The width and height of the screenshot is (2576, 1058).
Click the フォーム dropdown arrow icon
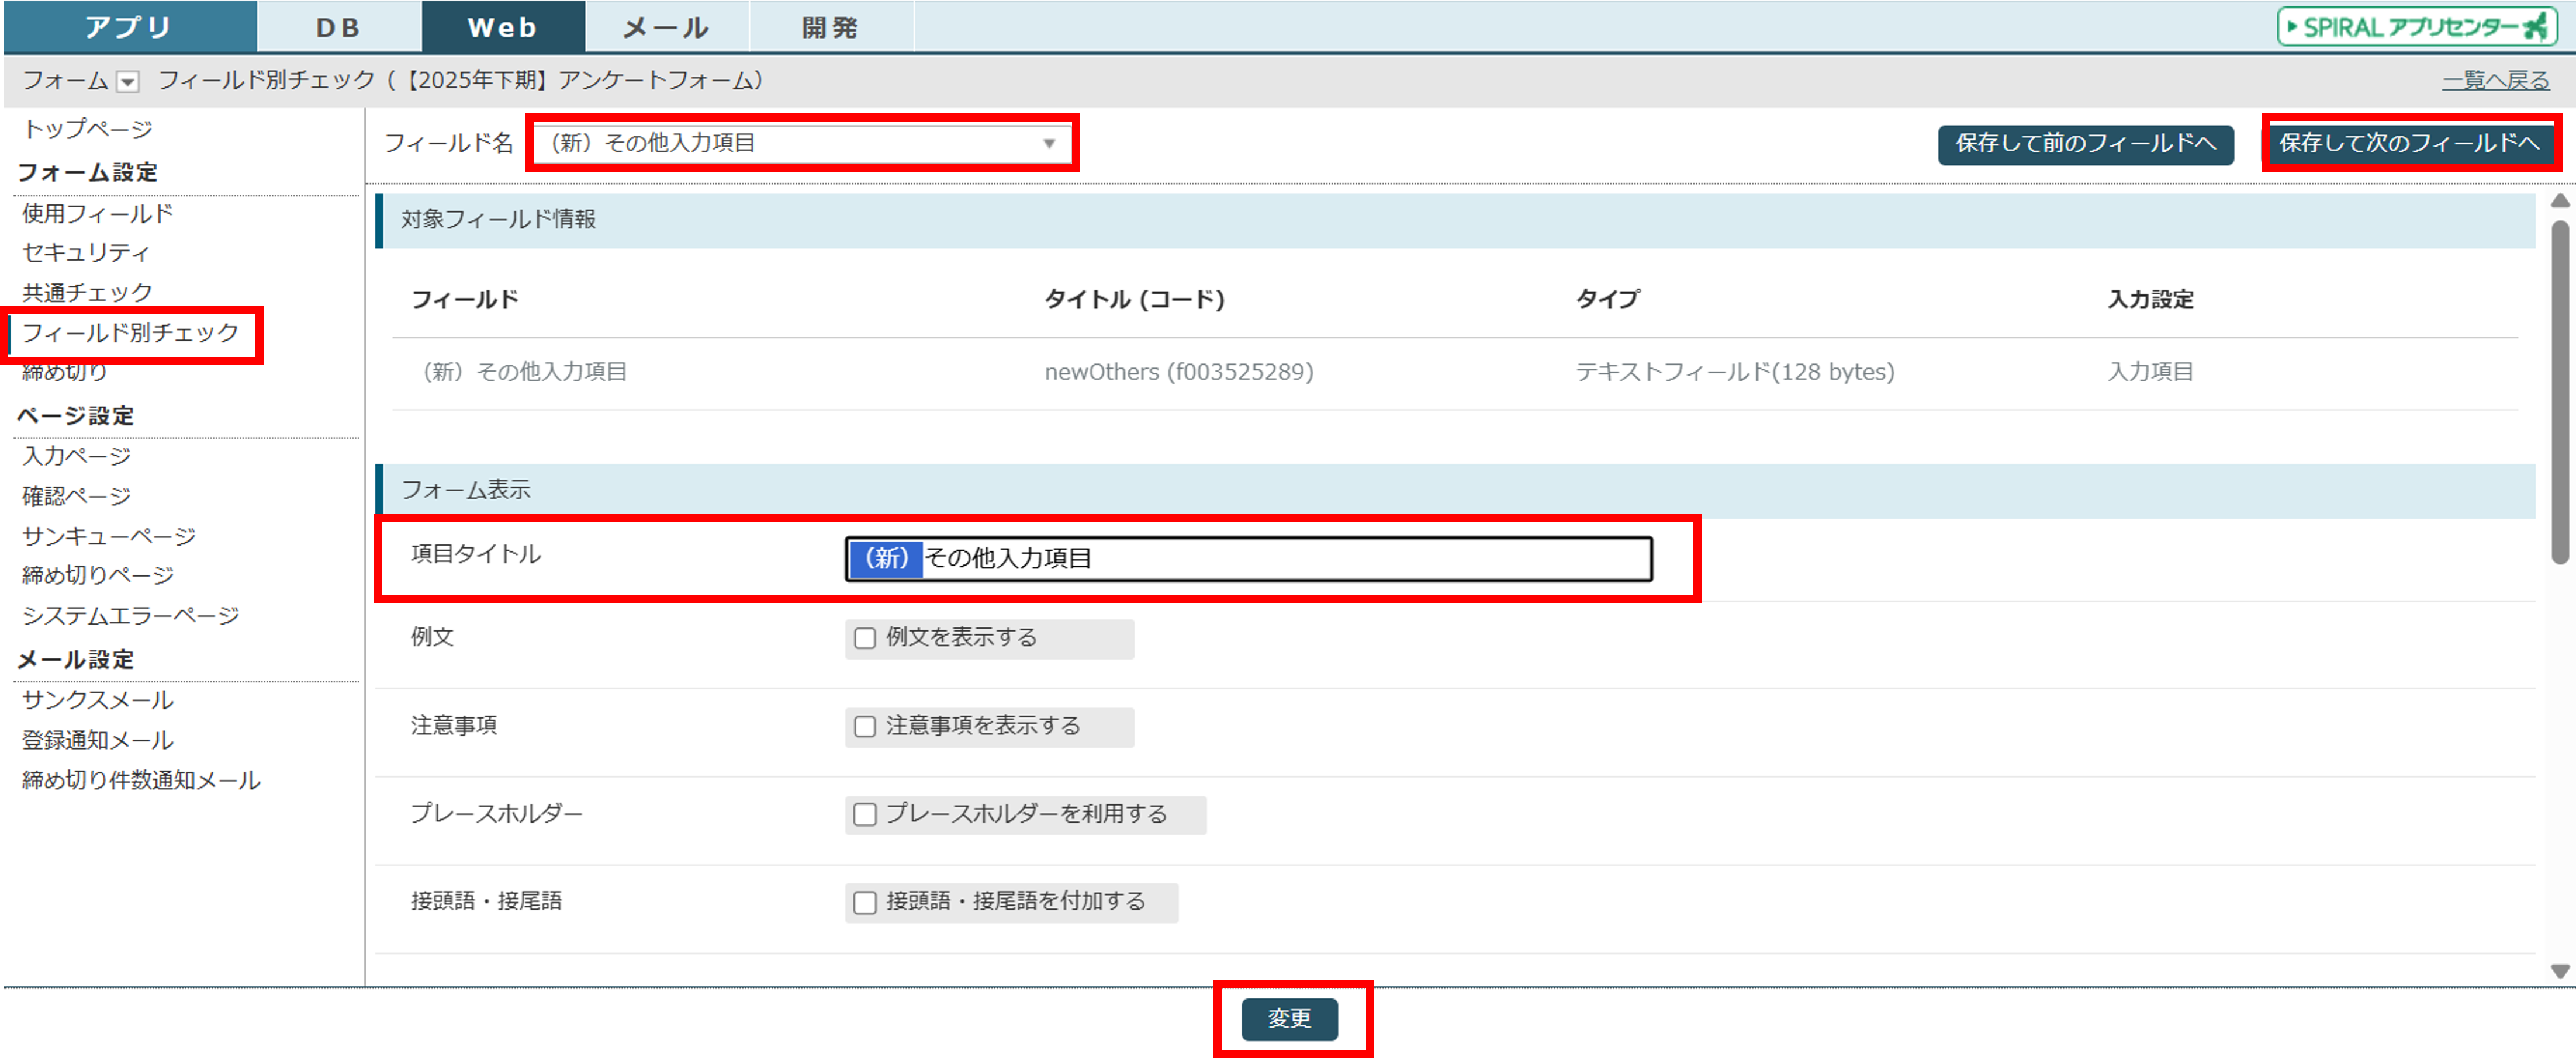click(128, 82)
